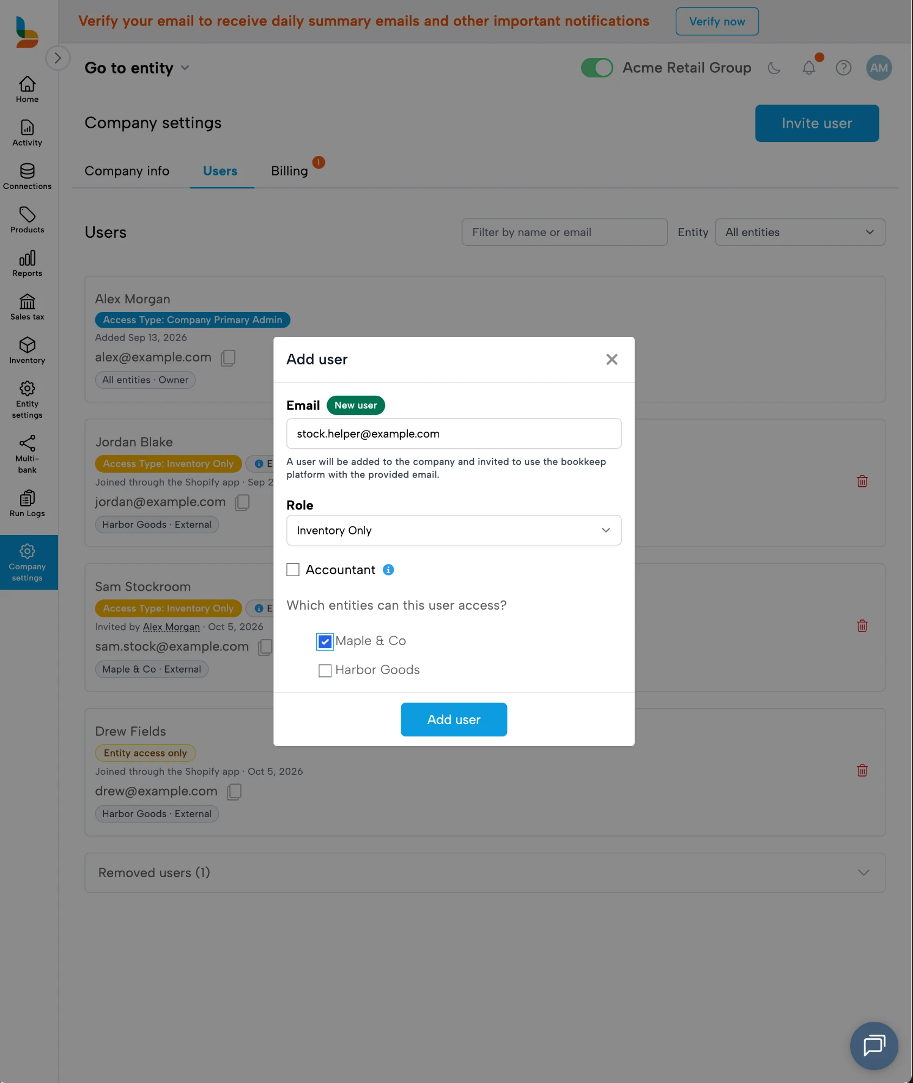Viewport: 913px width, 1083px height.
Task: Open help via question mark icon
Action: pos(844,68)
